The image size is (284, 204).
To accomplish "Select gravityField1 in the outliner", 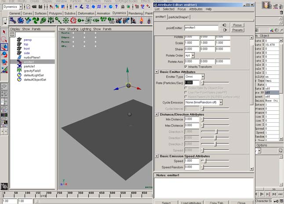I will point(32,71).
